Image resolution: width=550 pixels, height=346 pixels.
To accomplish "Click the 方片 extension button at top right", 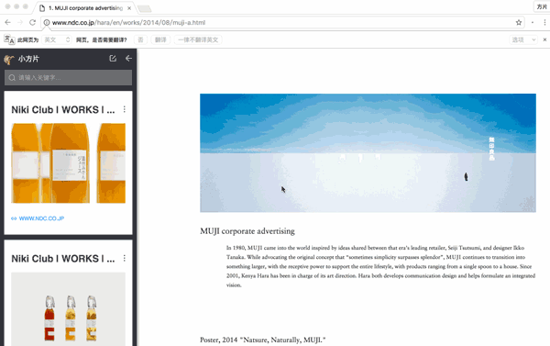I will tap(542, 7).
